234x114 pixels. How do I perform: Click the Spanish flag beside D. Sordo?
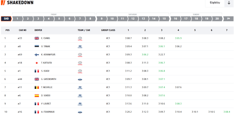[37, 95]
